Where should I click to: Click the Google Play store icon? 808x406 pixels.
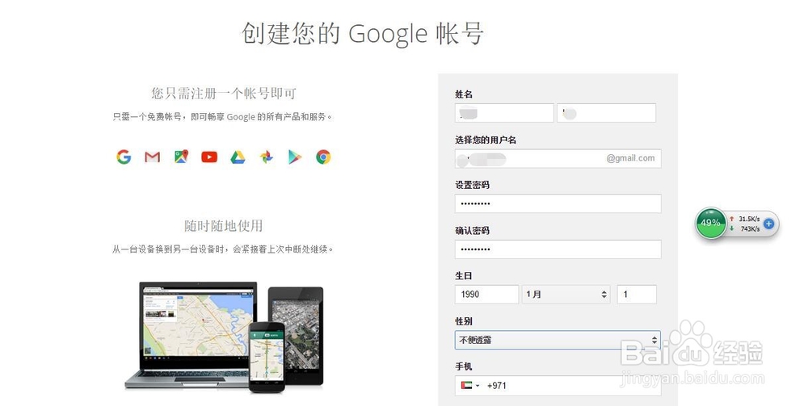pos(295,157)
